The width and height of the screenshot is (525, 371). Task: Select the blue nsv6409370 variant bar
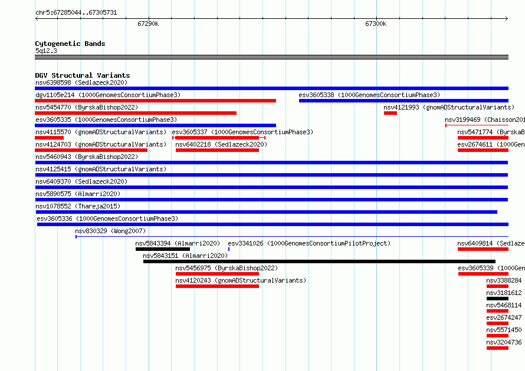click(271, 187)
